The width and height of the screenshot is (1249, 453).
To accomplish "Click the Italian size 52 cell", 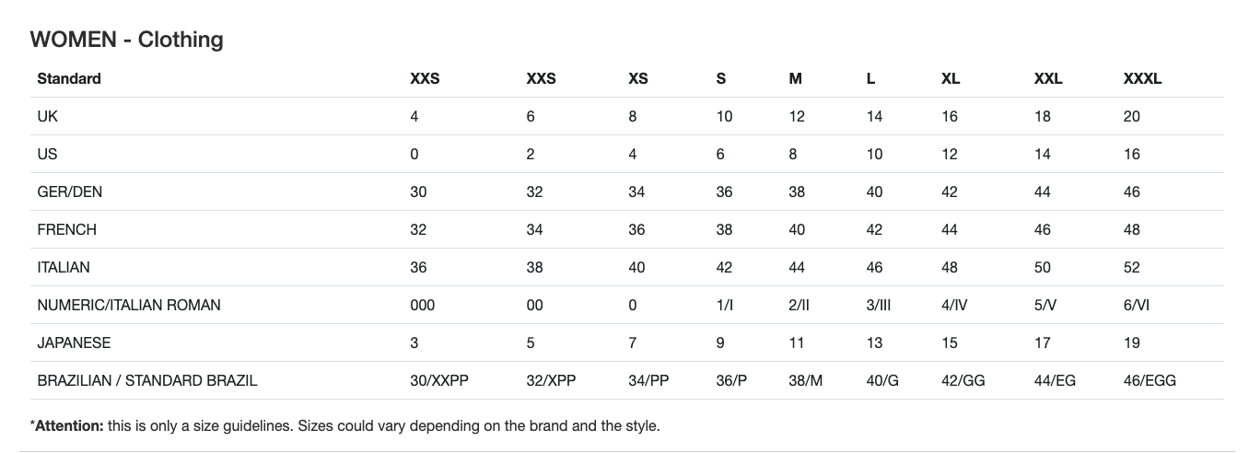I will [1132, 267].
